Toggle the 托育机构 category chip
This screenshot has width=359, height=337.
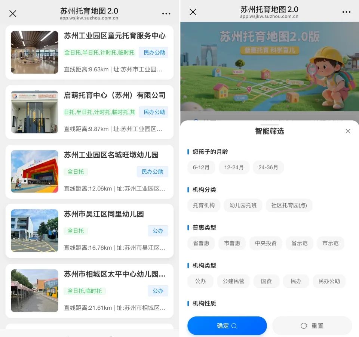204,205
